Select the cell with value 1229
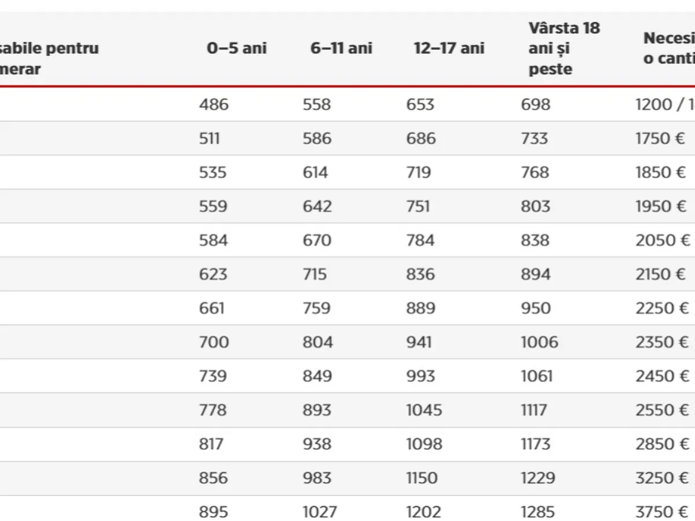 coord(537,478)
